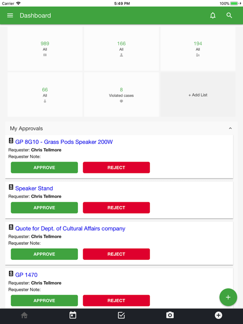Open Quote for Dept. of Cultural Affairs link
This screenshot has width=243, height=324.
tap(70, 229)
